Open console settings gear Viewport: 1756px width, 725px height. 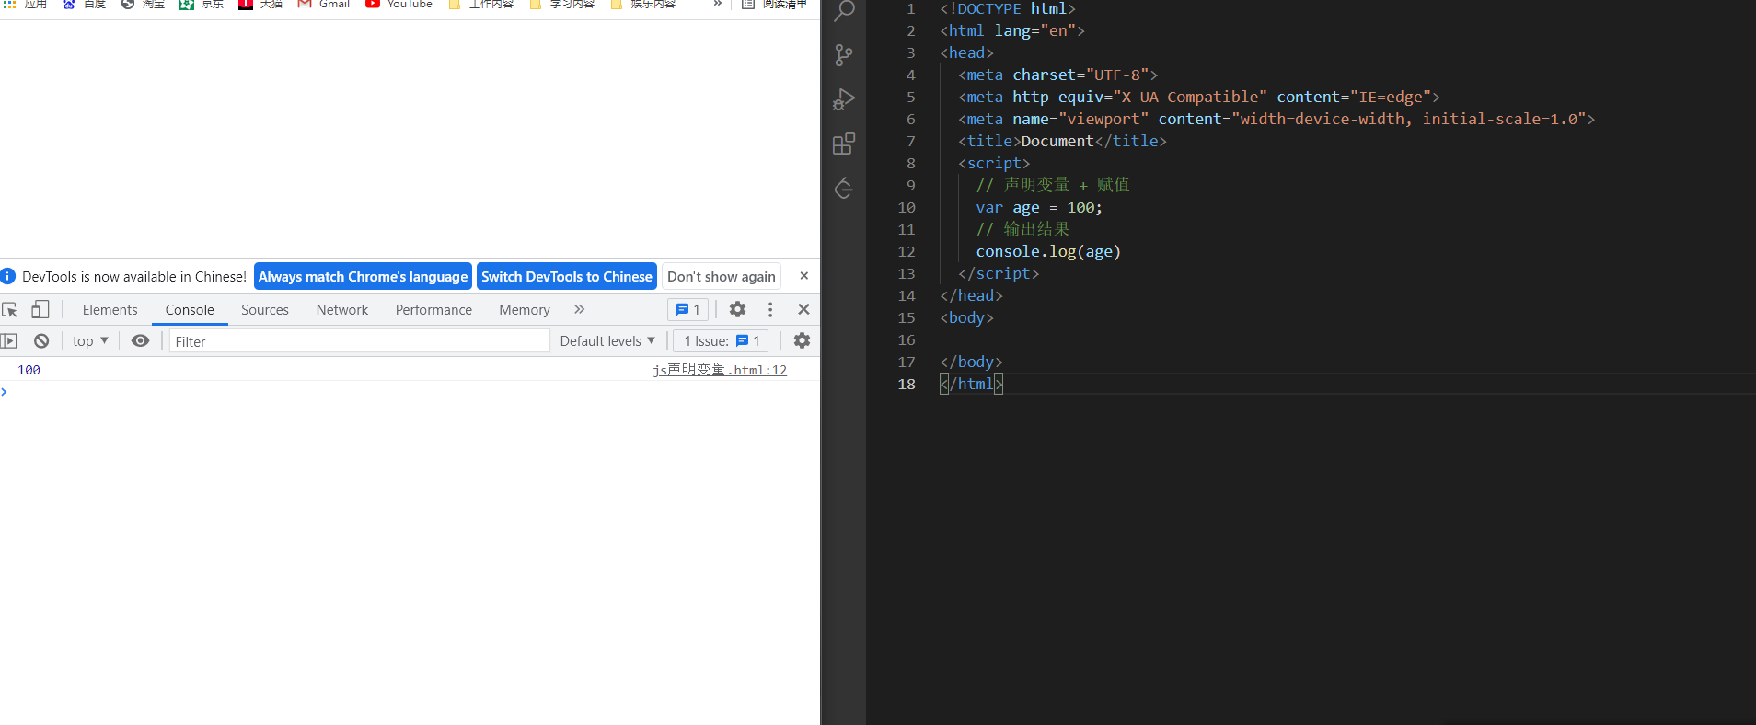click(802, 341)
